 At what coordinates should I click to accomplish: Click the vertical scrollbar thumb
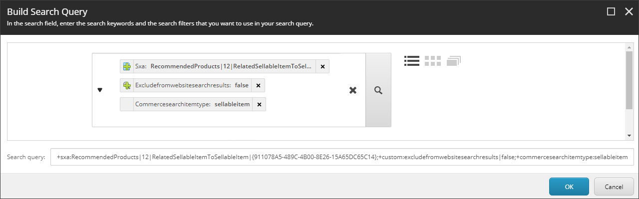tap(629, 80)
